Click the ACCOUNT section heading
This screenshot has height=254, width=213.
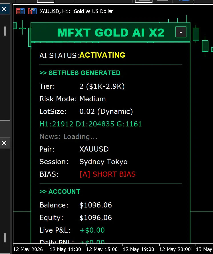click(x=60, y=191)
